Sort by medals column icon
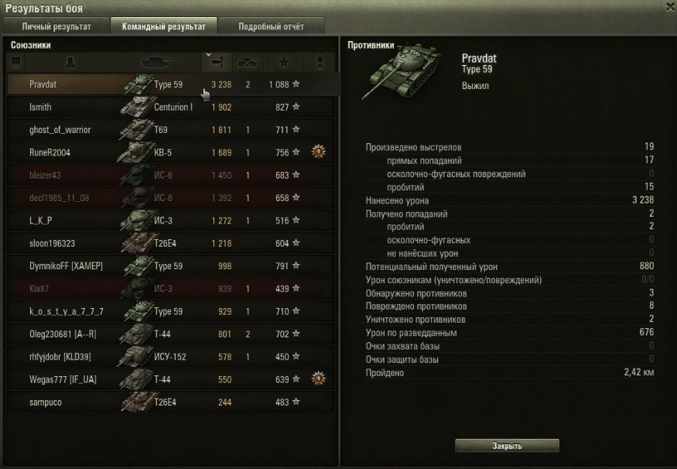 coord(320,63)
